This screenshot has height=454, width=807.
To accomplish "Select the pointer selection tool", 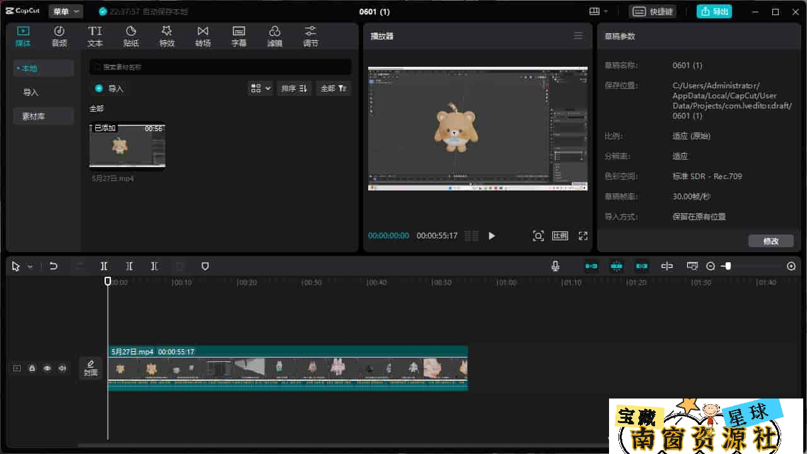I will point(16,267).
